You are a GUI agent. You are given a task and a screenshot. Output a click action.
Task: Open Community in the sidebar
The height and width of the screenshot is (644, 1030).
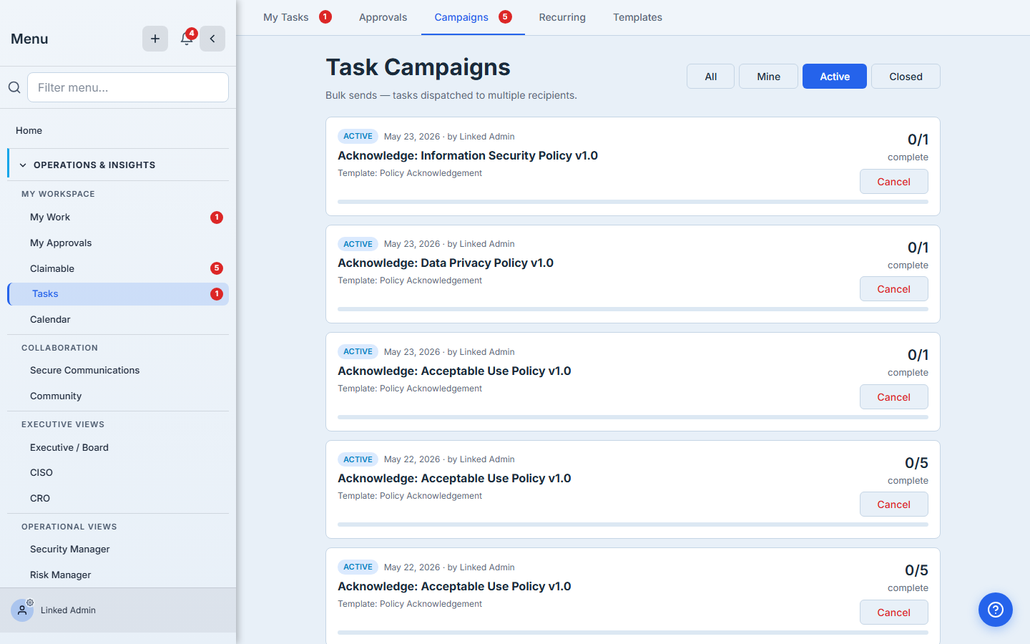[x=118, y=396]
